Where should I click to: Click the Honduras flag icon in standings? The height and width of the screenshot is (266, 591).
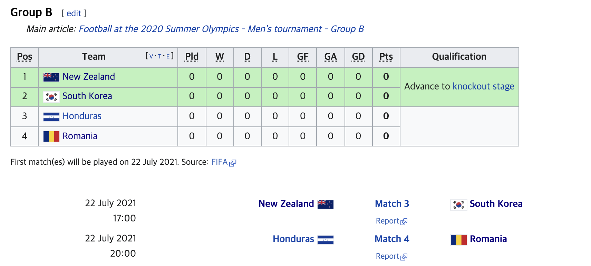51,117
